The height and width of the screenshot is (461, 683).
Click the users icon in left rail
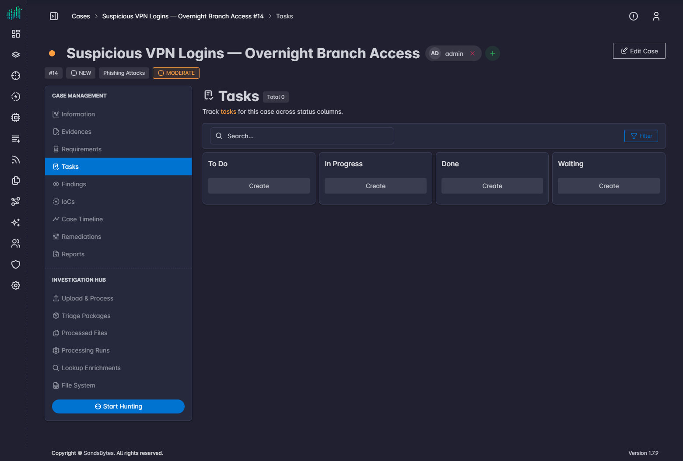pos(16,244)
